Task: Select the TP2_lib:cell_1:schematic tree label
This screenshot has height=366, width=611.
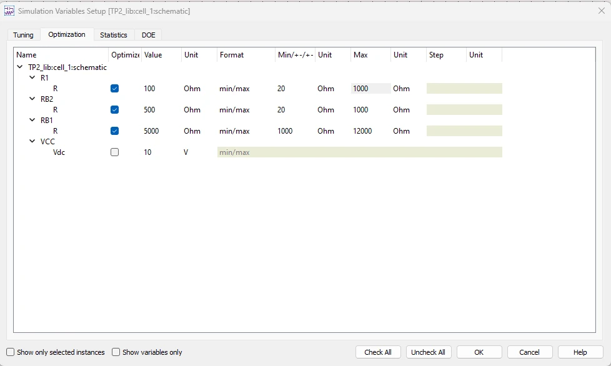Action: 67,67
